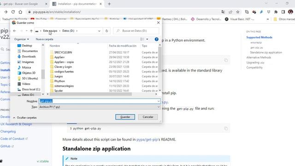
Task: Switch to Installation pip documentation tab
Action: pyautogui.click(x=77, y=4)
